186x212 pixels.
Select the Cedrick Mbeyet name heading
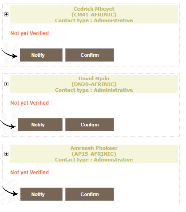coord(94,9)
